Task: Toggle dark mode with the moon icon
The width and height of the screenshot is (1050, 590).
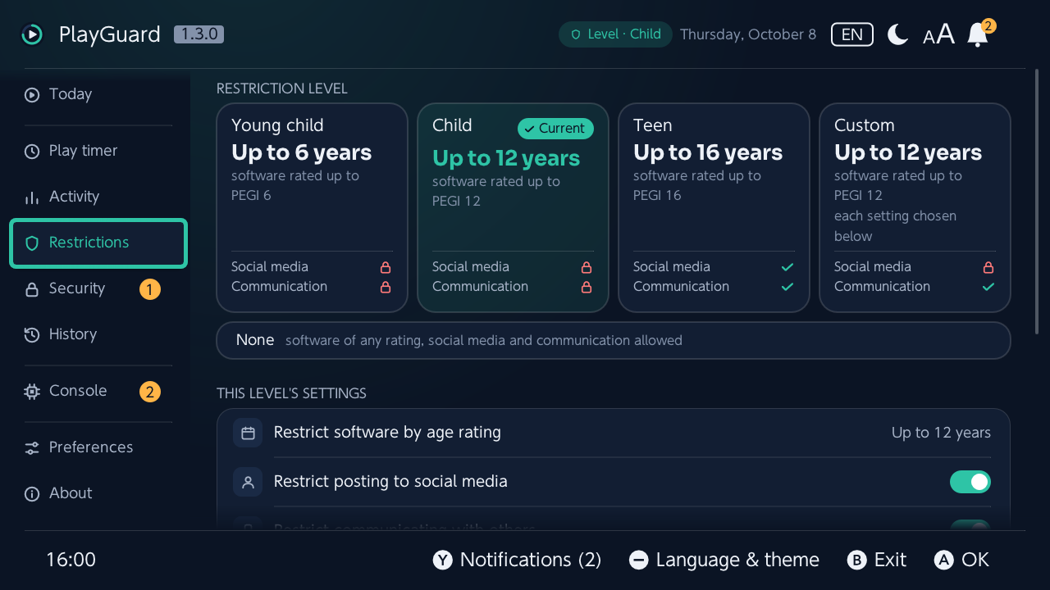Action: click(897, 34)
